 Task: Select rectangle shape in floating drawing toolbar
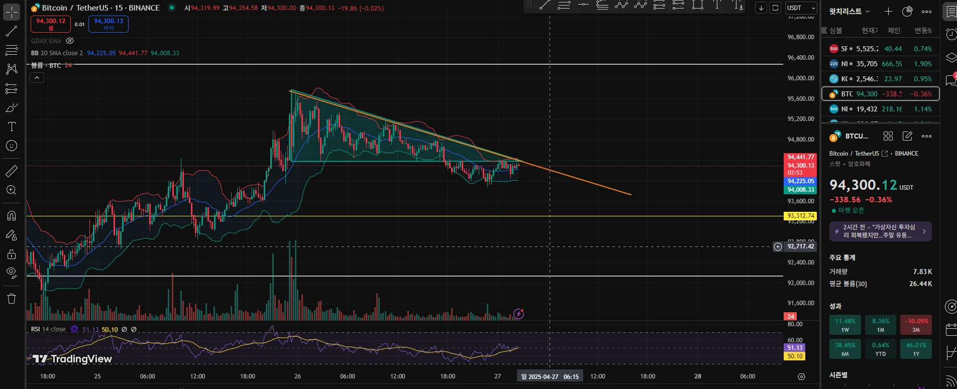(x=697, y=6)
